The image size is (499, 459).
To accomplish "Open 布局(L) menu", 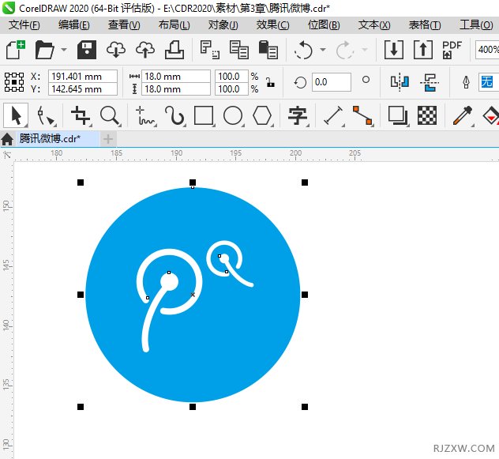I will tap(174, 24).
